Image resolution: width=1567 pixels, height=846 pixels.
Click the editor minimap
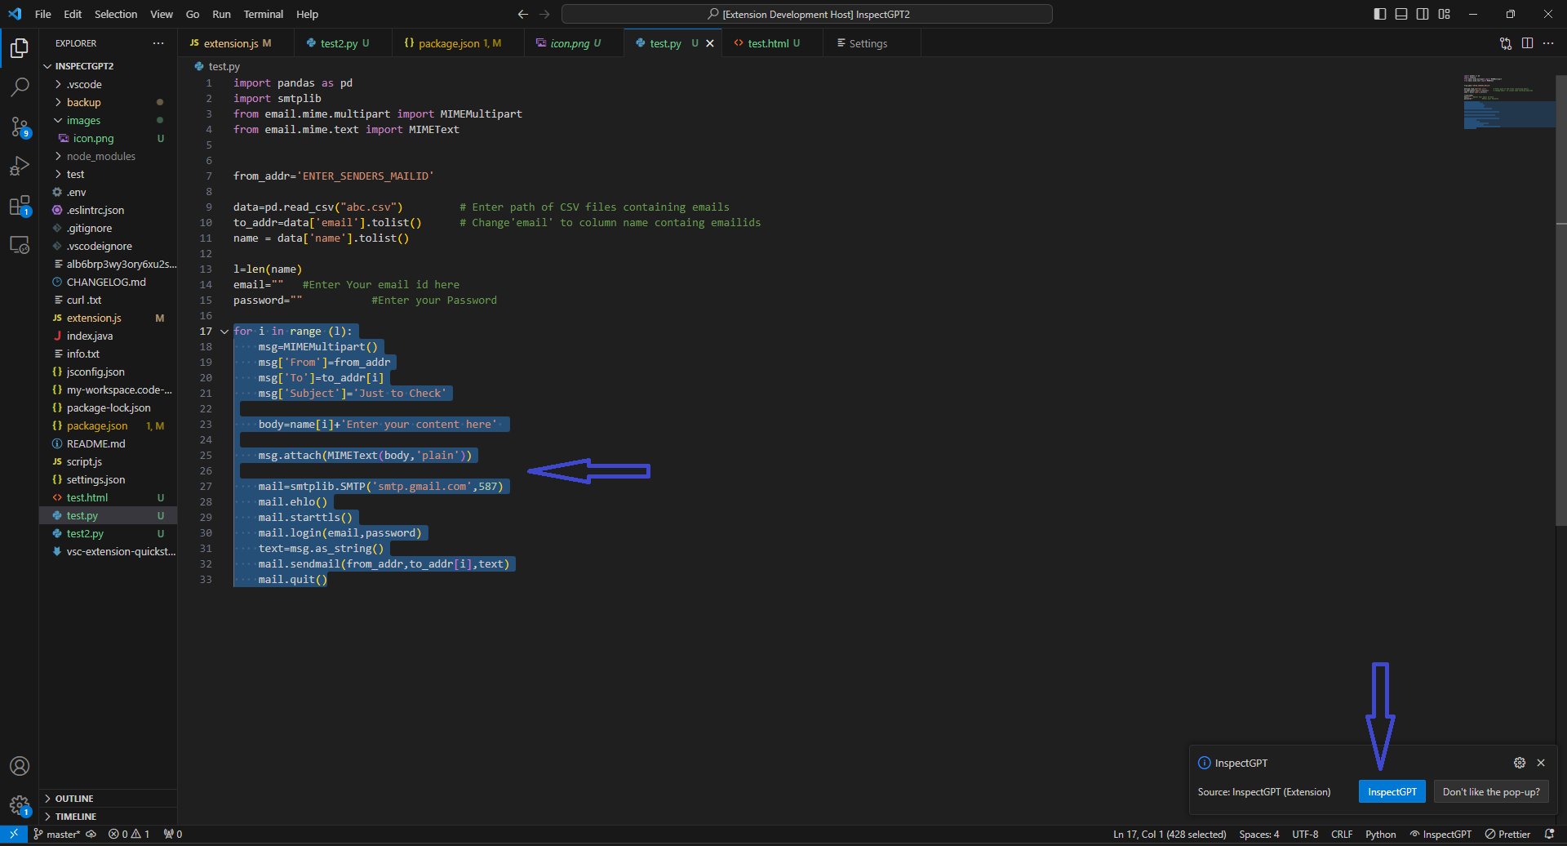(1508, 102)
